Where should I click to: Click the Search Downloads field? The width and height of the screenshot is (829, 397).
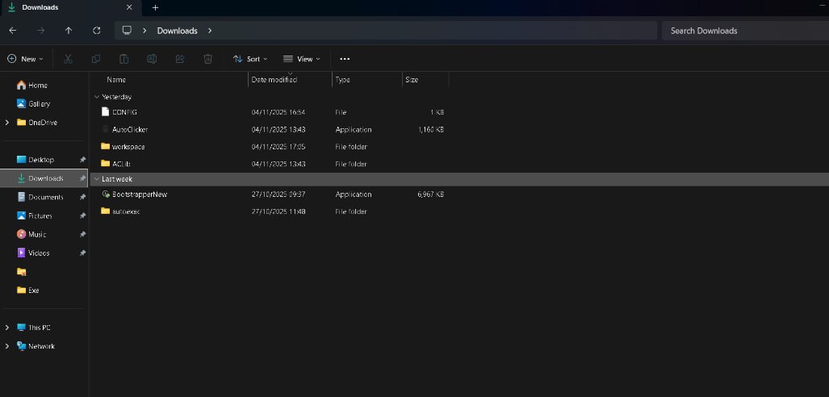[x=743, y=31]
